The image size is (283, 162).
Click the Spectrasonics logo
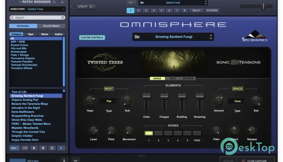click(x=254, y=36)
